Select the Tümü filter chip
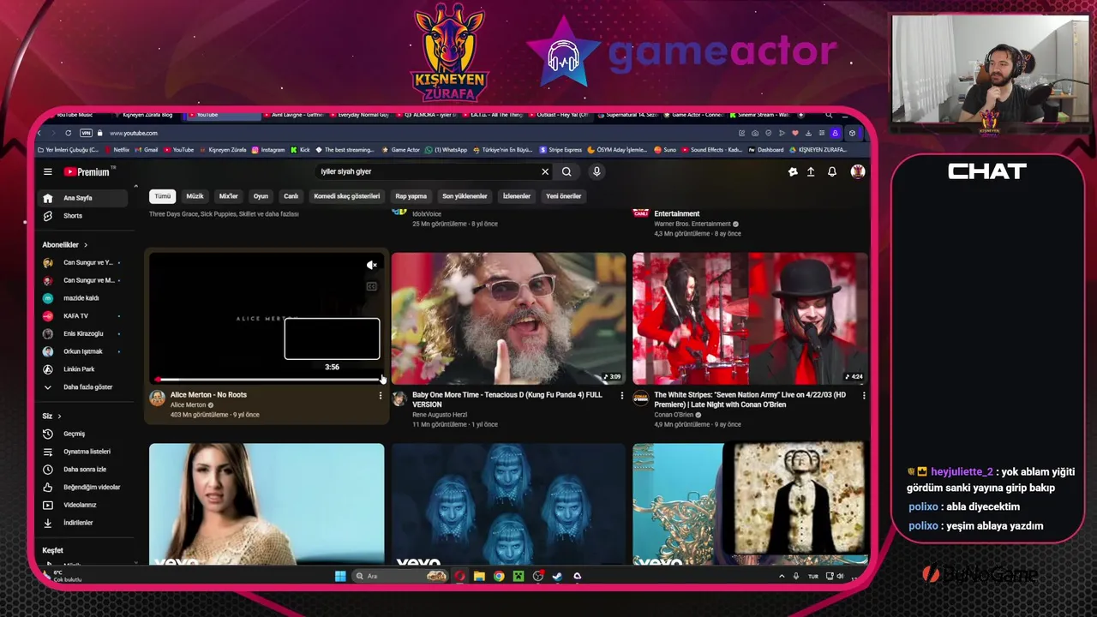 coord(162,196)
